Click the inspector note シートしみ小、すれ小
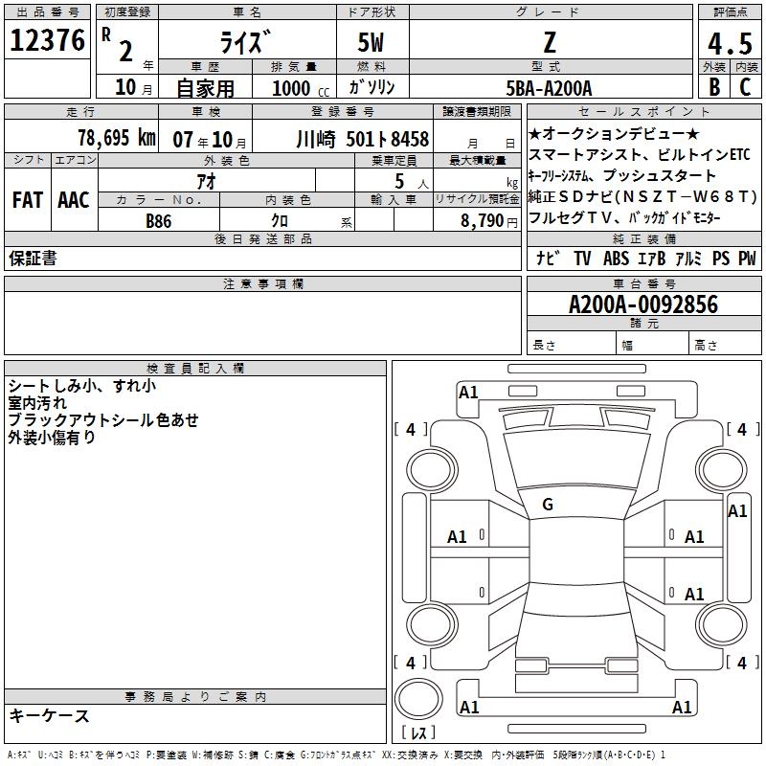766x766 pixels. pyautogui.click(x=82, y=386)
